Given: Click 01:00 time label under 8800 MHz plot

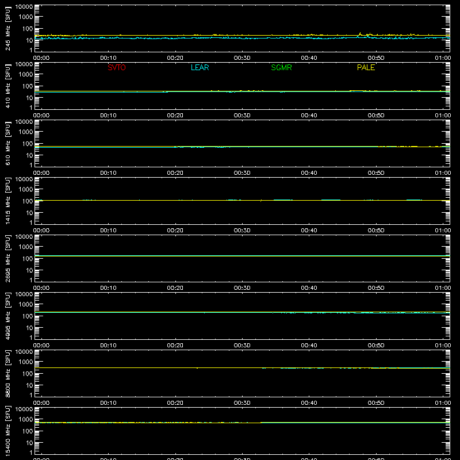Looking at the screenshot, I should tap(443, 403).
